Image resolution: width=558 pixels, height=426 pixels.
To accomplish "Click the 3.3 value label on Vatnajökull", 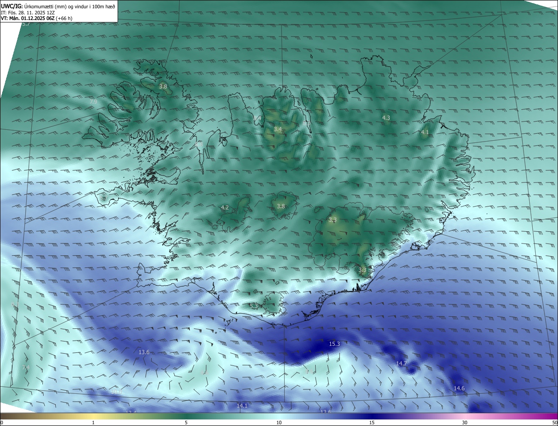I will pyautogui.click(x=333, y=220).
